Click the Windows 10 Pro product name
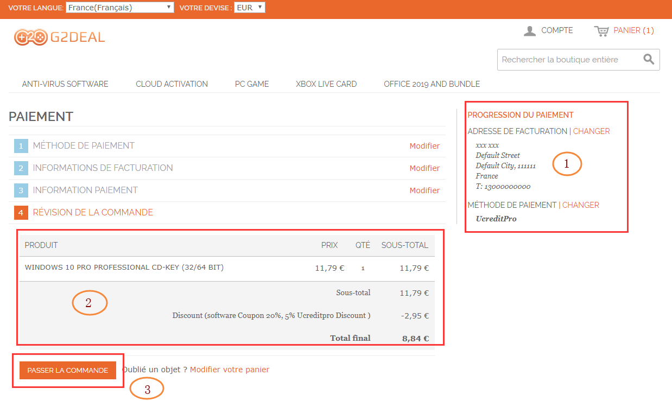This screenshot has height=401, width=672. point(124,268)
